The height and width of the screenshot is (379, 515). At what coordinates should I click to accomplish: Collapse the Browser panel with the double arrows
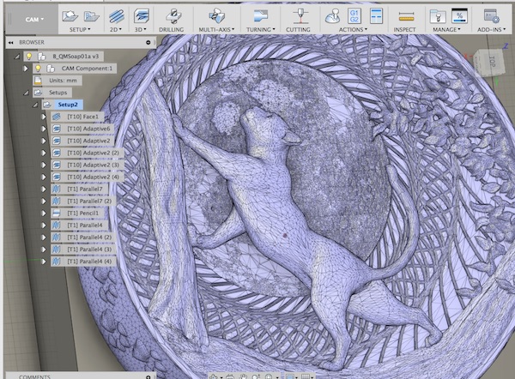(11, 42)
